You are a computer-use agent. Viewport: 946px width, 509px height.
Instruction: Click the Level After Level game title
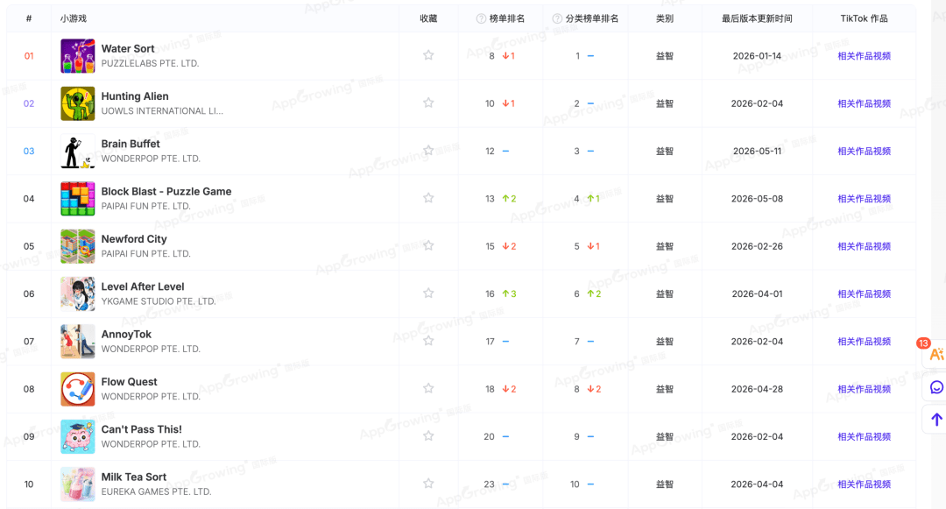click(143, 286)
